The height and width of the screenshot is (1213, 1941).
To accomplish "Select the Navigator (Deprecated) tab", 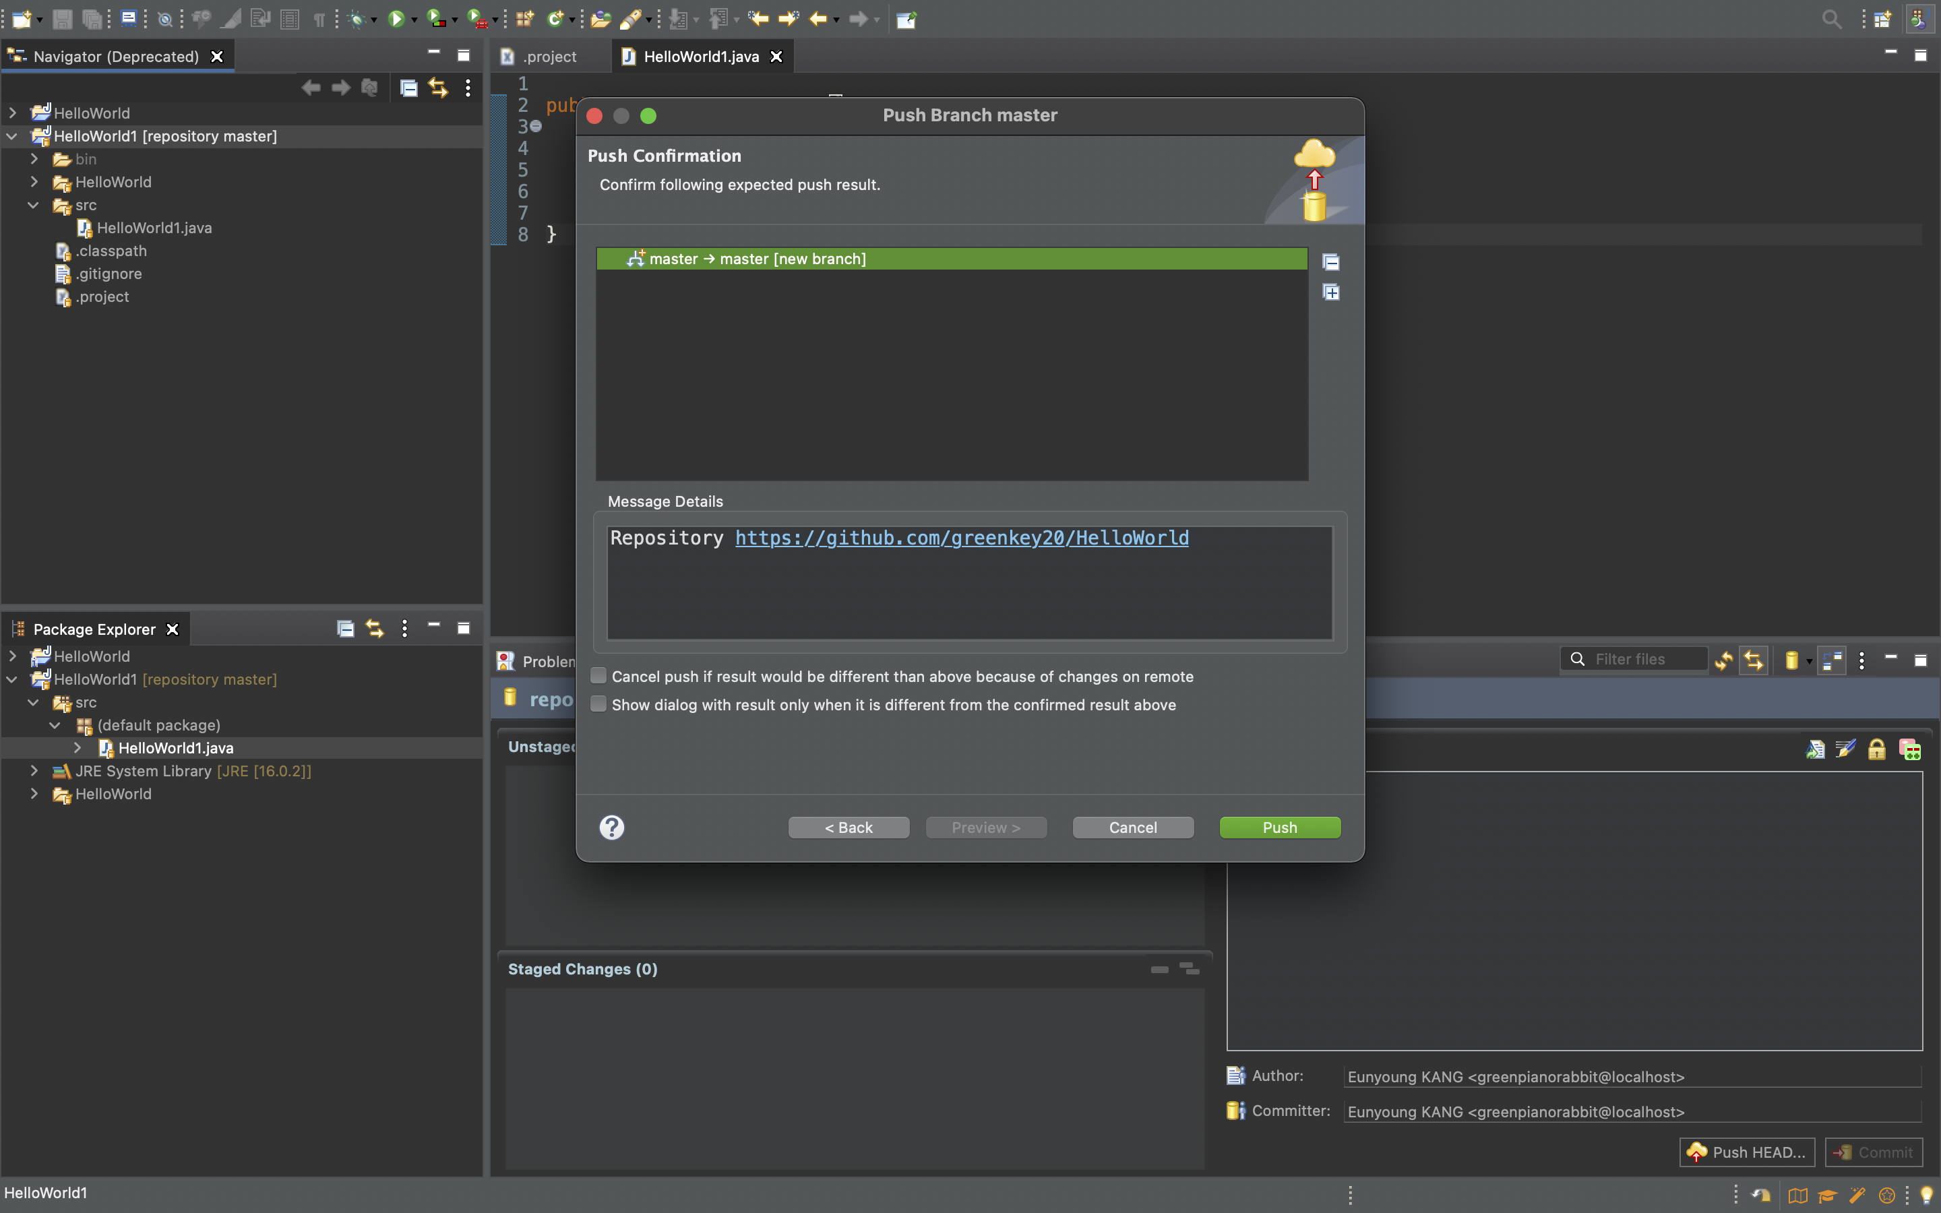I will [115, 56].
